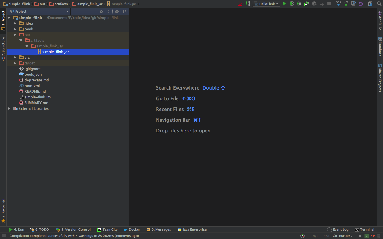
Task: Click the VCS update project icon
Action: [x=338, y=4]
